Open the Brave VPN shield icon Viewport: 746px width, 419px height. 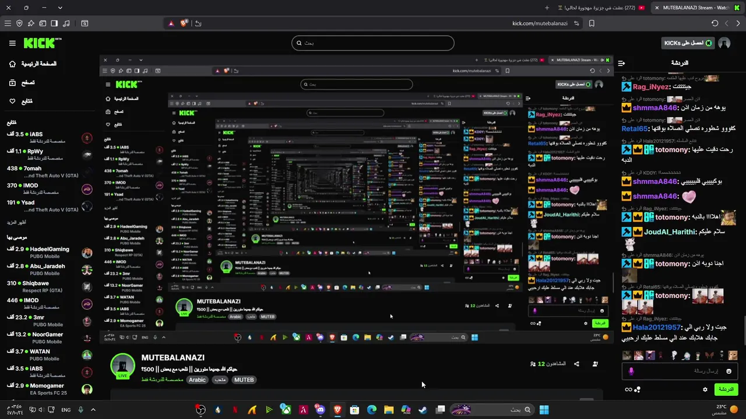tap(19, 23)
